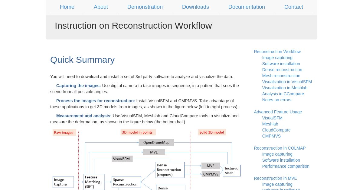Open Visualization in VisualSFM link
This screenshot has width=363, height=190.
(287, 82)
